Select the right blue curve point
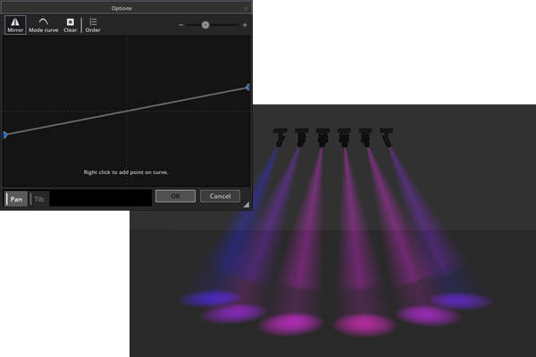This screenshot has height=357, width=536. 247,87
